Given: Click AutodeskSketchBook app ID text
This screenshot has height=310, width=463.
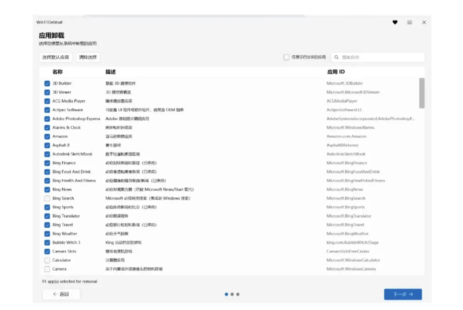Looking at the screenshot, I should [x=346, y=154].
